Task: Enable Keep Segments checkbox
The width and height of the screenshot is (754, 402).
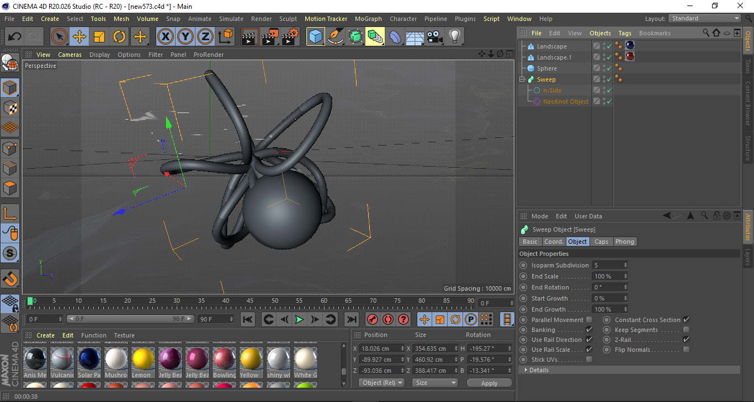Action: [x=686, y=330]
